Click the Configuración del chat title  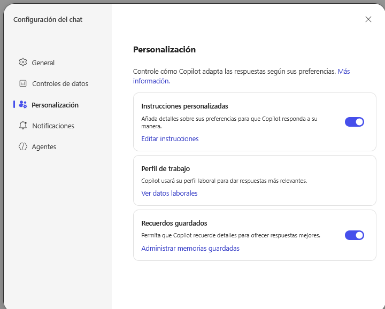click(x=48, y=20)
